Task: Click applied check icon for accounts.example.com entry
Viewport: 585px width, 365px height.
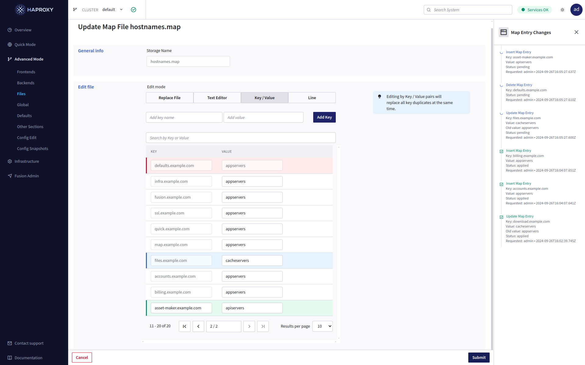Action: (502, 184)
